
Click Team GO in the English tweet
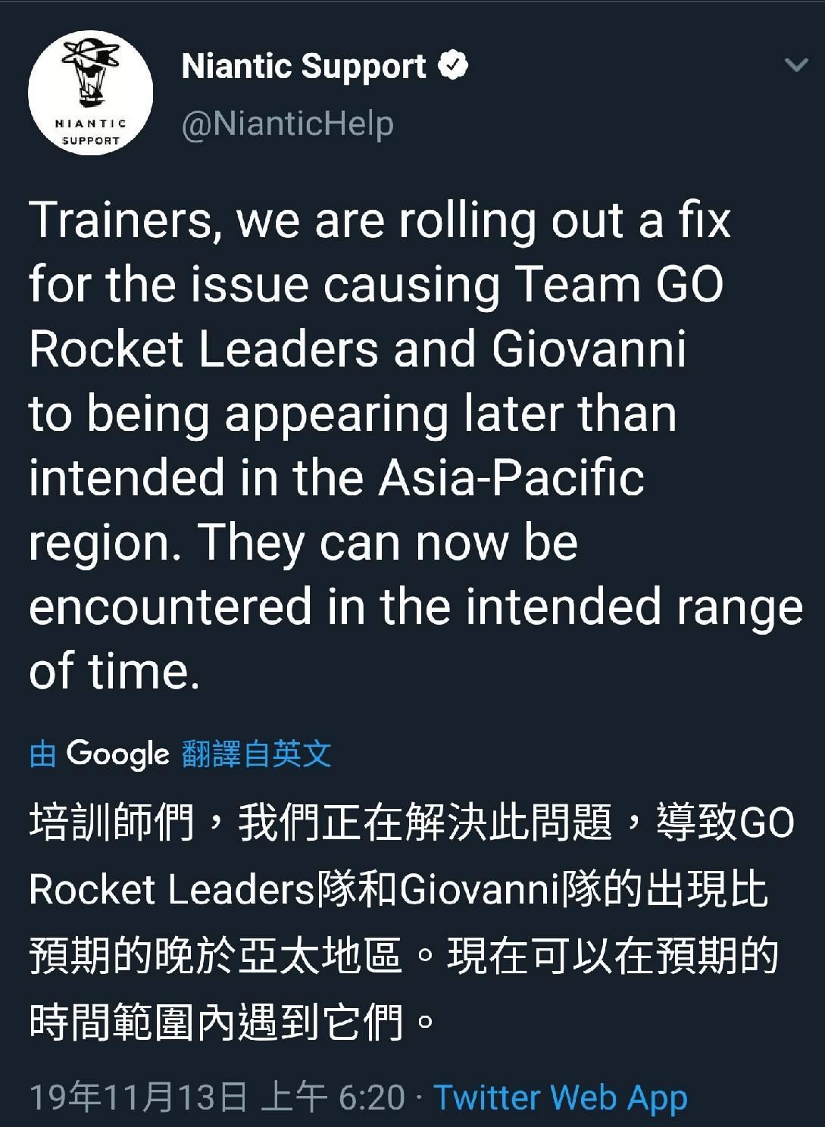[x=619, y=285]
